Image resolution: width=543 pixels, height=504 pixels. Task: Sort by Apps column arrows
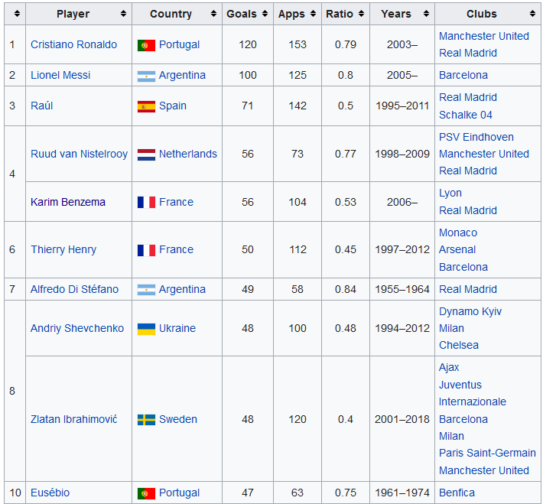(x=313, y=14)
